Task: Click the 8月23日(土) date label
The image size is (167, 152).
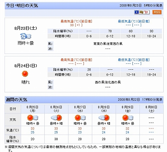Action: [x=25, y=28]
